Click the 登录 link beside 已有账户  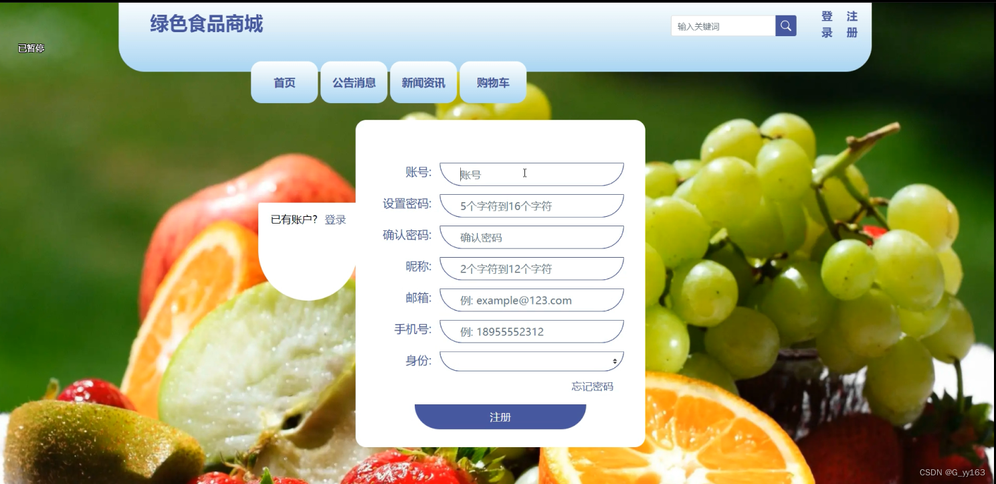click(335, 220)
